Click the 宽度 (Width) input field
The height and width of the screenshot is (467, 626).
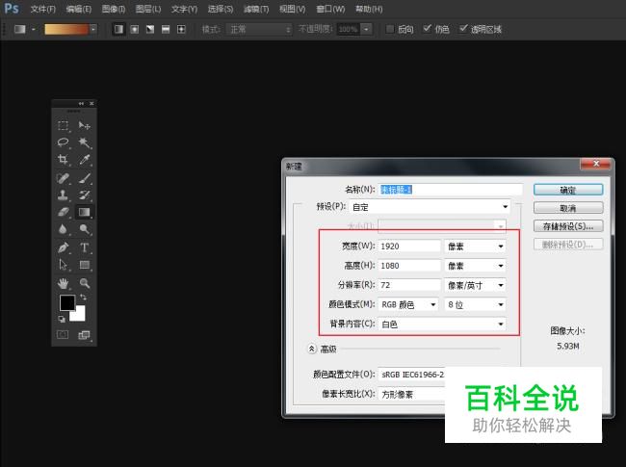tap(409, 246)
